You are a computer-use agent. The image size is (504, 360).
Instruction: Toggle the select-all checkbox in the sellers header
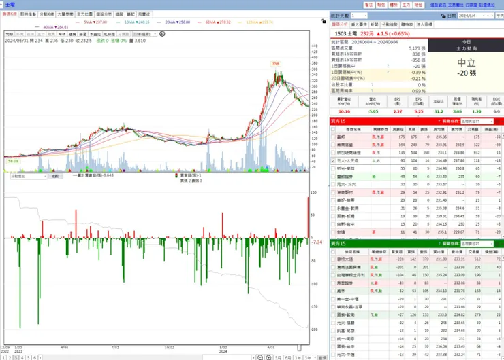point(333,252)
